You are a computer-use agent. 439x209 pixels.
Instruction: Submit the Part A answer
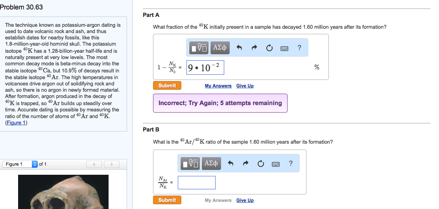pos(167,85)
